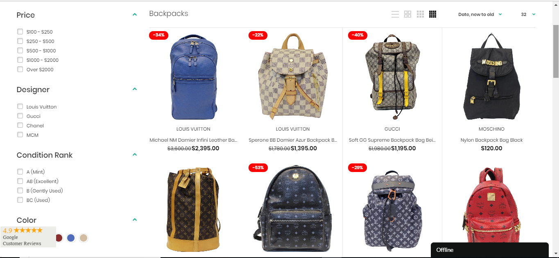Open the Nylon Backpack Bag Black link
Image resolution: width=559 pixels, height=258 pixels.
coord(491,140)
